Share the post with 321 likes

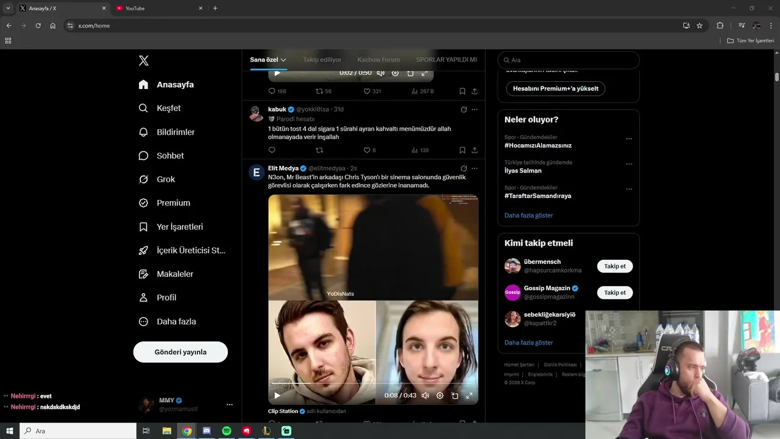pyautogui.click(x=474, y=91)
